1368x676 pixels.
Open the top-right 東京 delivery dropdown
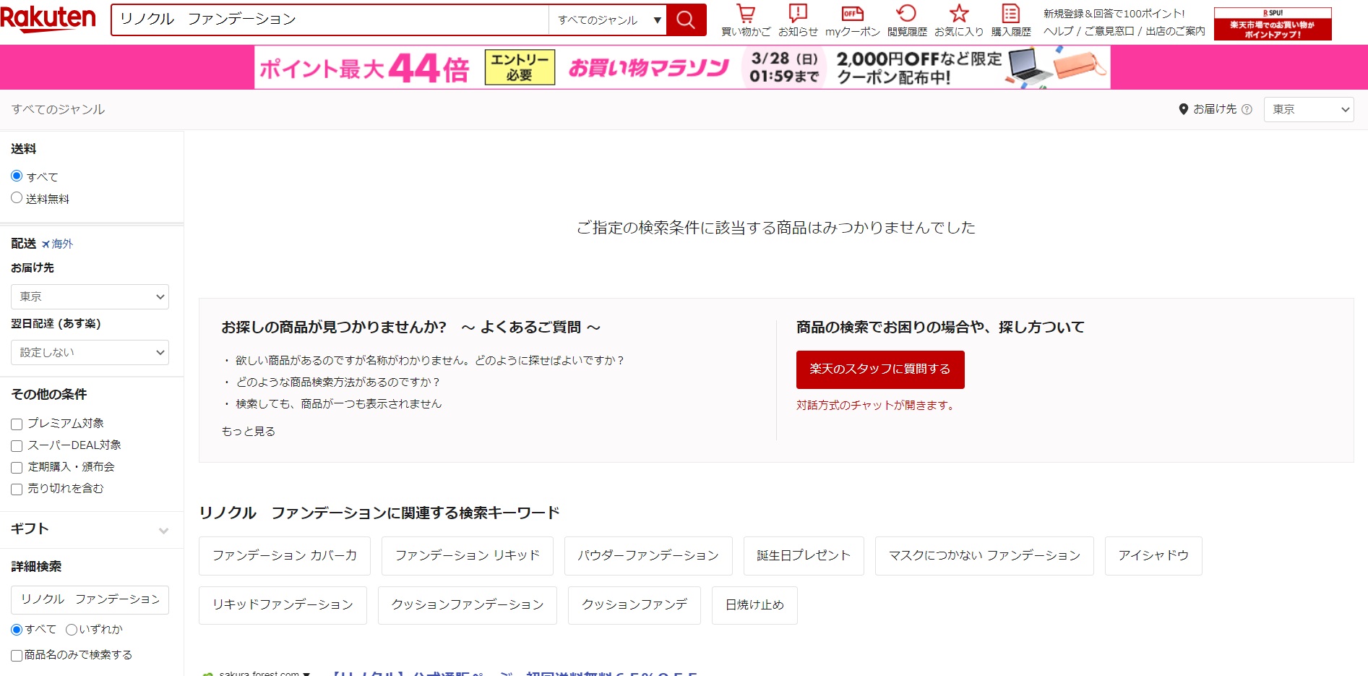point(1308,109)
